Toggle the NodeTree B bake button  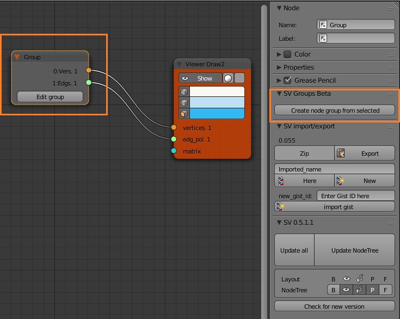pos(334,290)
